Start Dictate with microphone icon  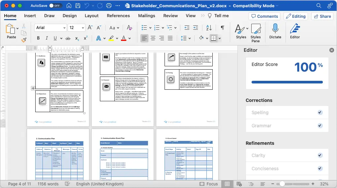coord(275,31)
